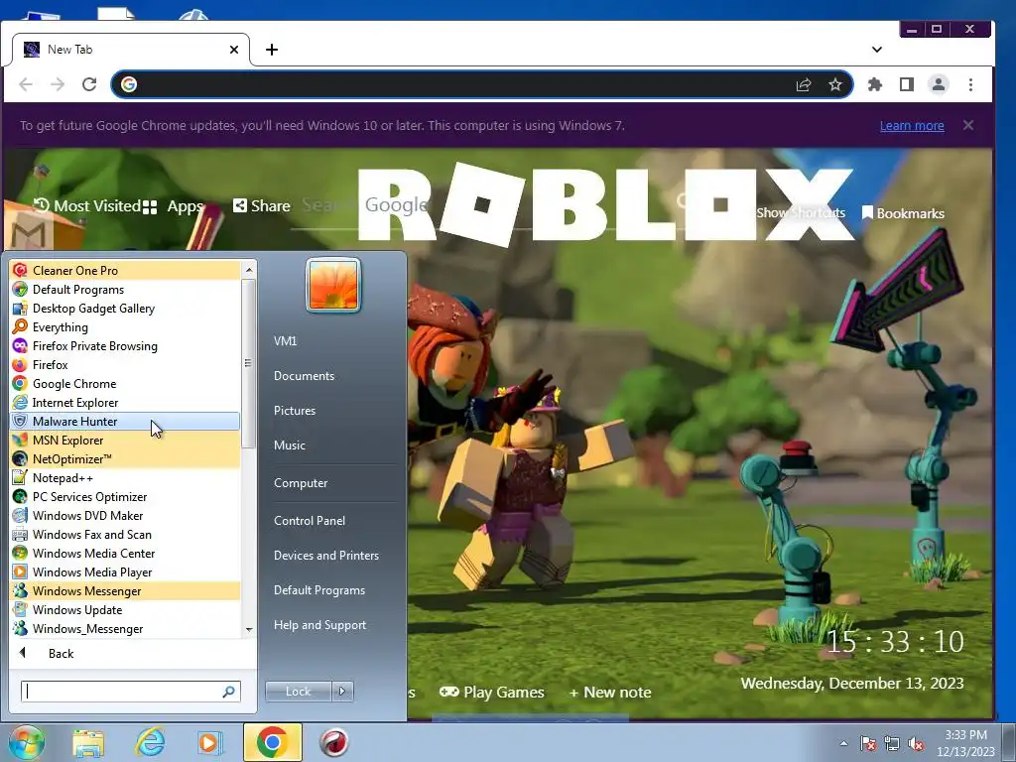Click Share on the new tab page
1016x762 pixels.
[x=261, y=206]
